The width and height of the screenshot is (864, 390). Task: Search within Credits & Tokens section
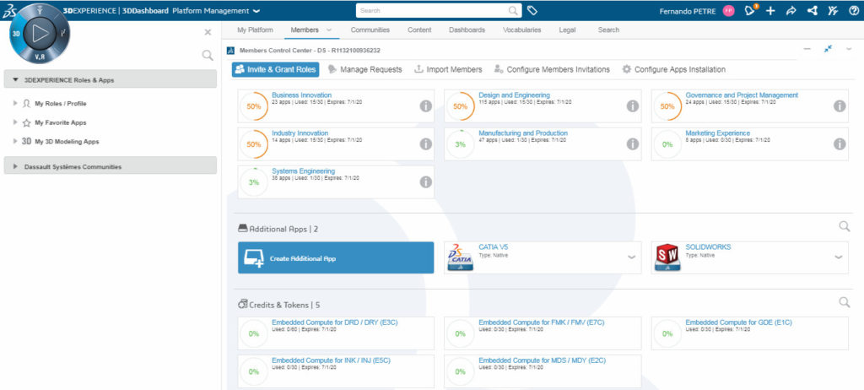(x=844, y=301)
